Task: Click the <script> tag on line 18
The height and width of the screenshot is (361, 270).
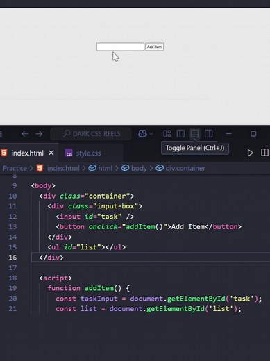Action: [x=56, y=278]
